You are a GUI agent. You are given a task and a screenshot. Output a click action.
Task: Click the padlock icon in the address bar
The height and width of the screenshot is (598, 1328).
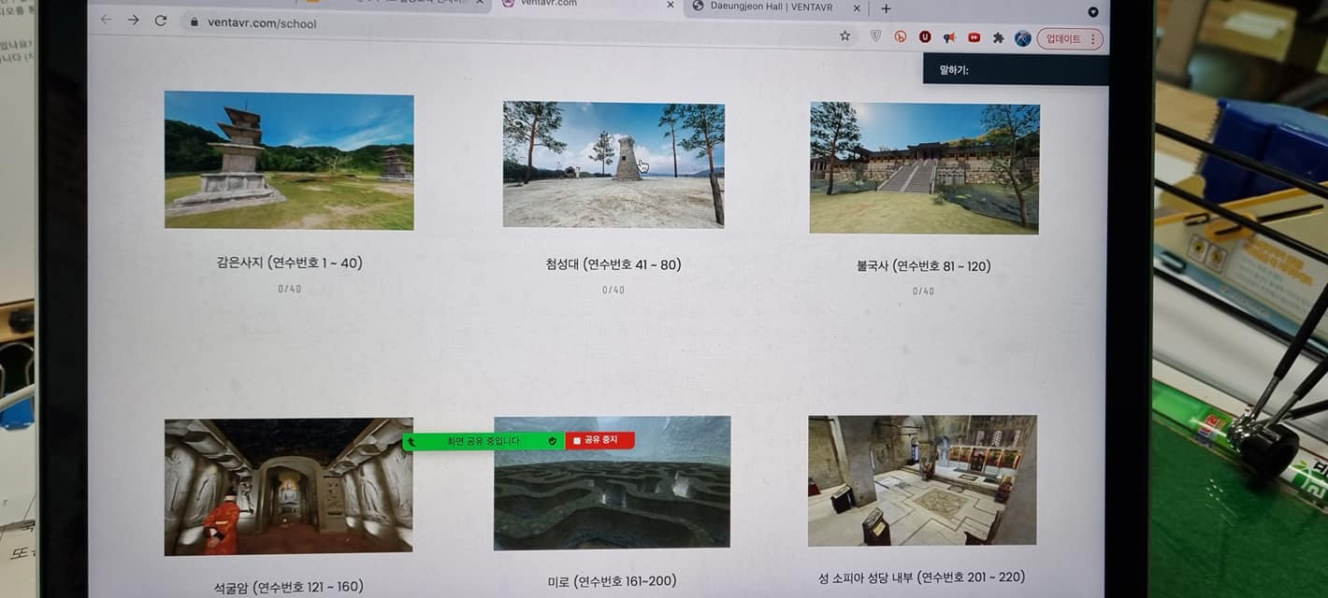(x=194, y=21)
